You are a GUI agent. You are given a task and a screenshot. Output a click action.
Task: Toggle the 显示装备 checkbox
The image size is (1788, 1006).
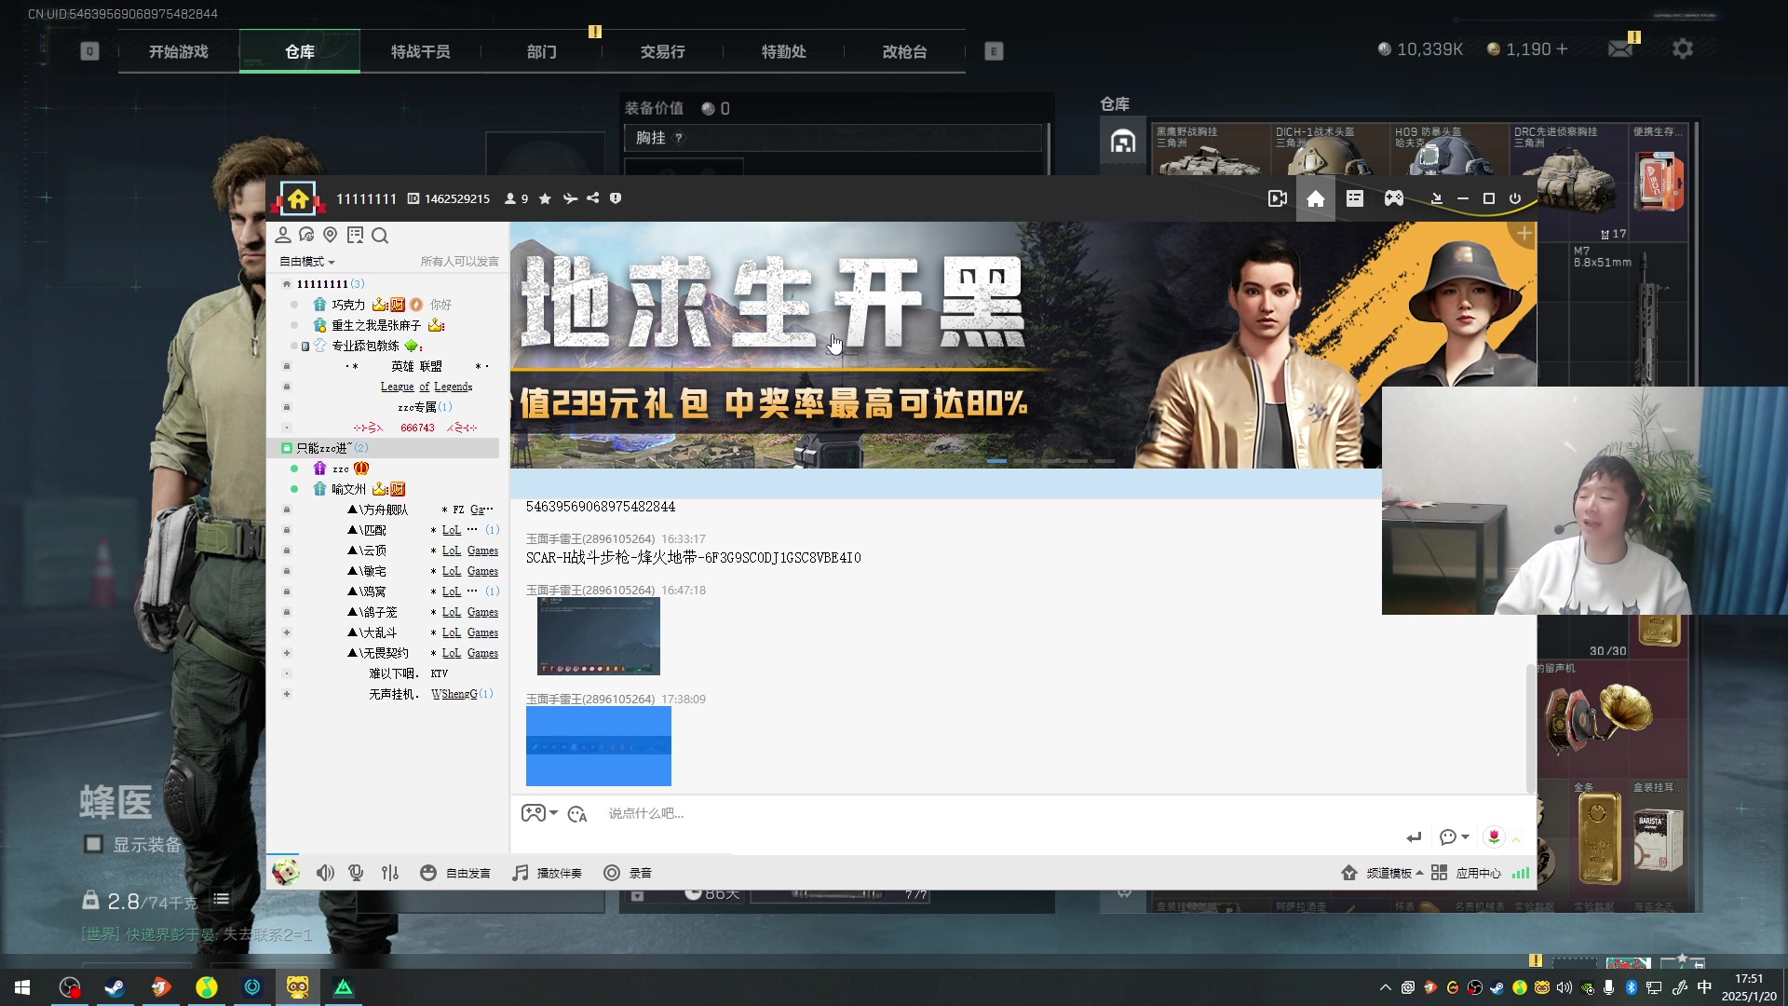[x=93, y=844]
